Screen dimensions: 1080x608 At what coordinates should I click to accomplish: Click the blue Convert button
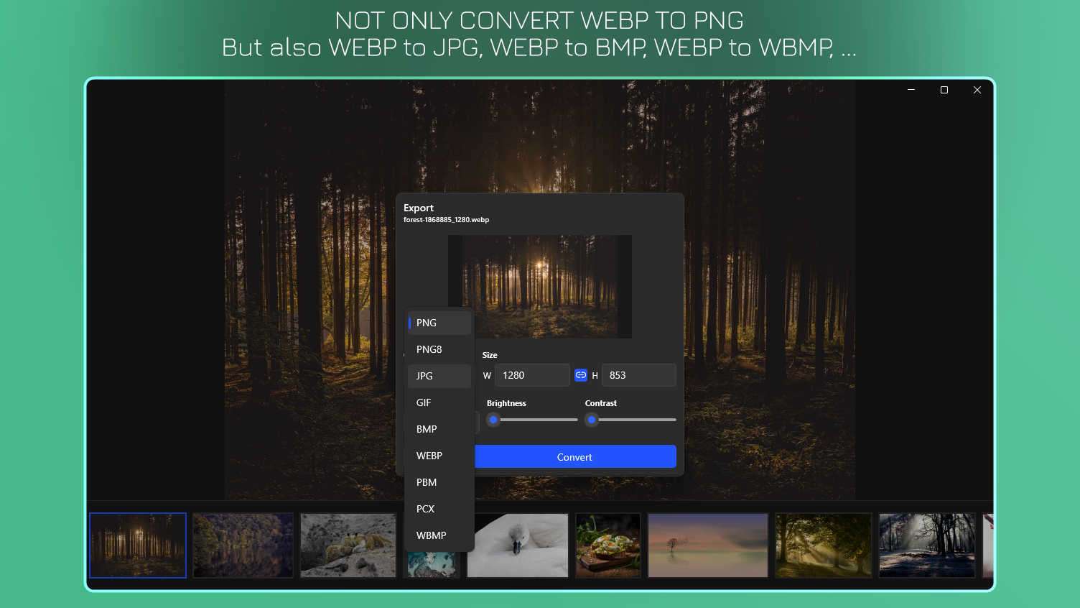coord(575,456)
